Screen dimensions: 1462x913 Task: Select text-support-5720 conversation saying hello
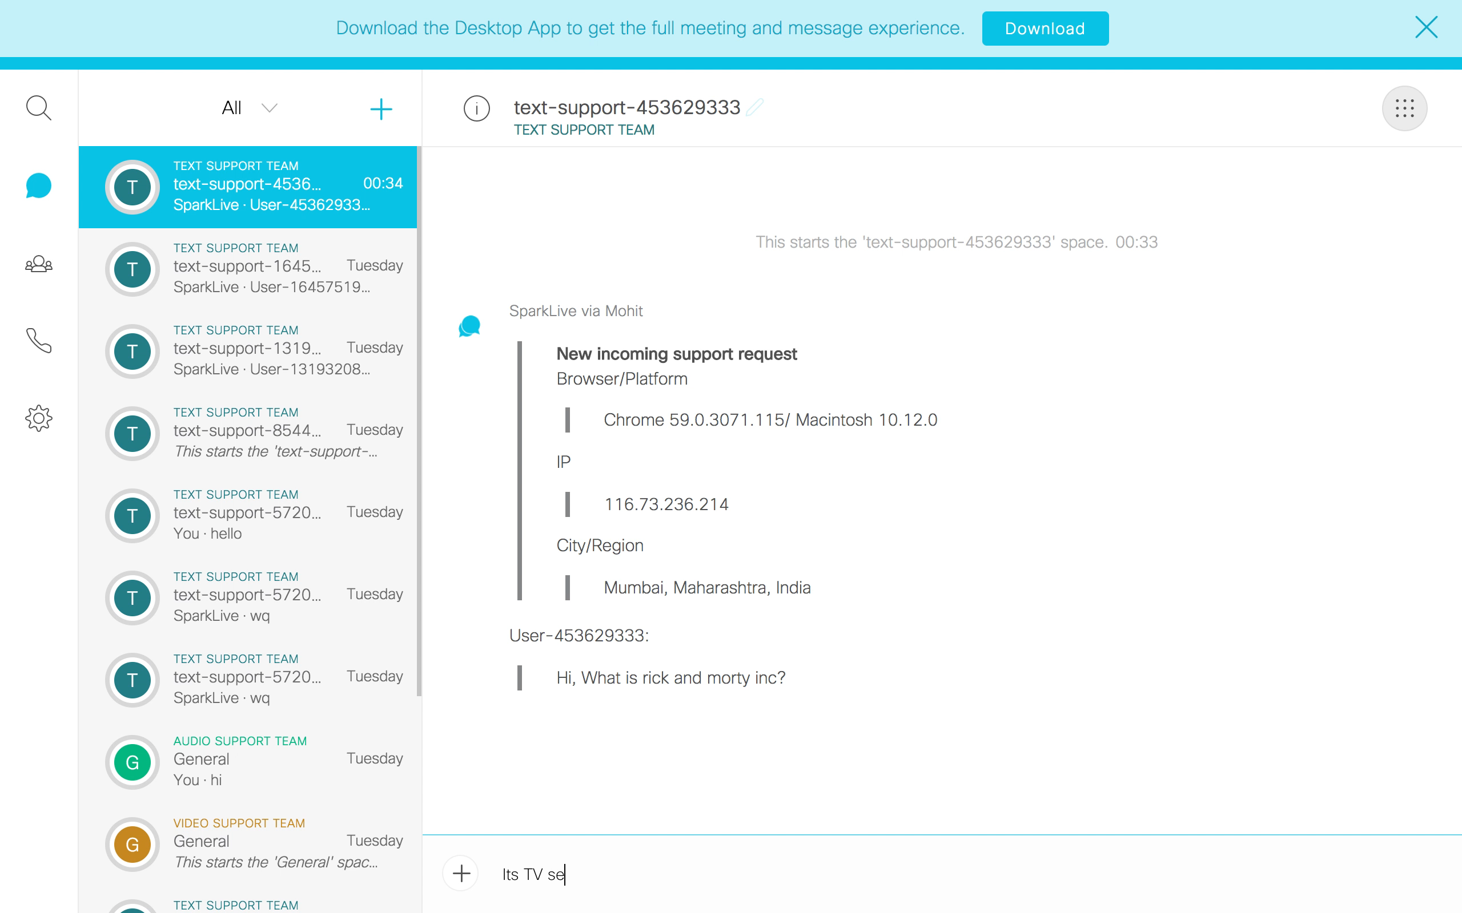click(248, 515)
